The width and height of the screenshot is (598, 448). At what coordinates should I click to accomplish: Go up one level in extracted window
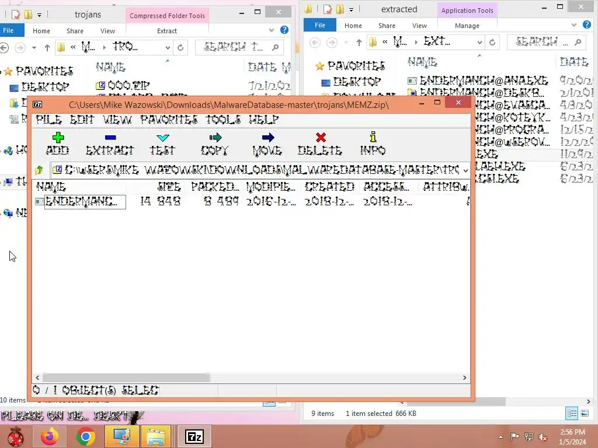click(x=359, y=42)
